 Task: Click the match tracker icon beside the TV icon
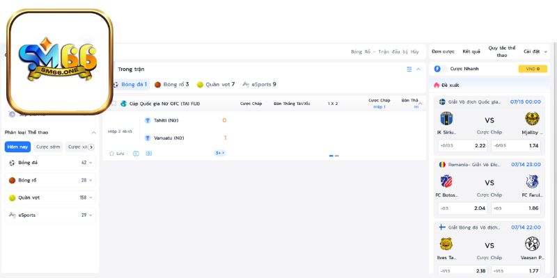(149, 154)
